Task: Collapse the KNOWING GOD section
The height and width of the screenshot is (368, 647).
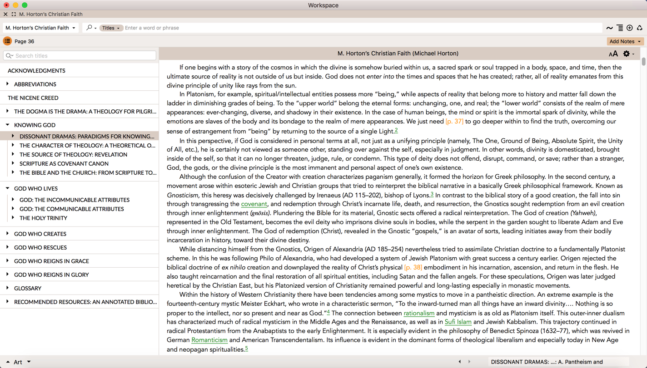Action: (x=8, y=125)
